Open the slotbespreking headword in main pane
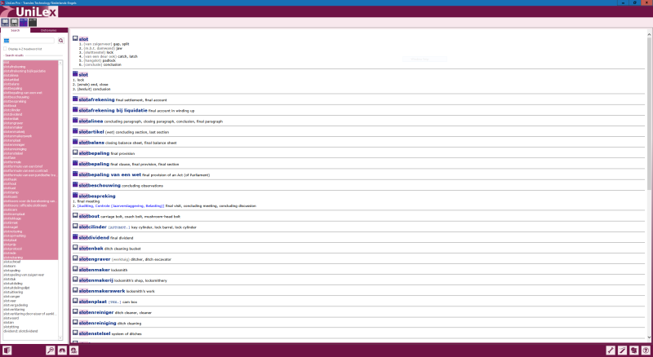The image size is (653, 357). point(97,196)
